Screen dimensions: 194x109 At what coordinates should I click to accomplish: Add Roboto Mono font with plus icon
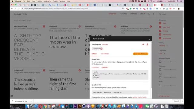point(115,26)
